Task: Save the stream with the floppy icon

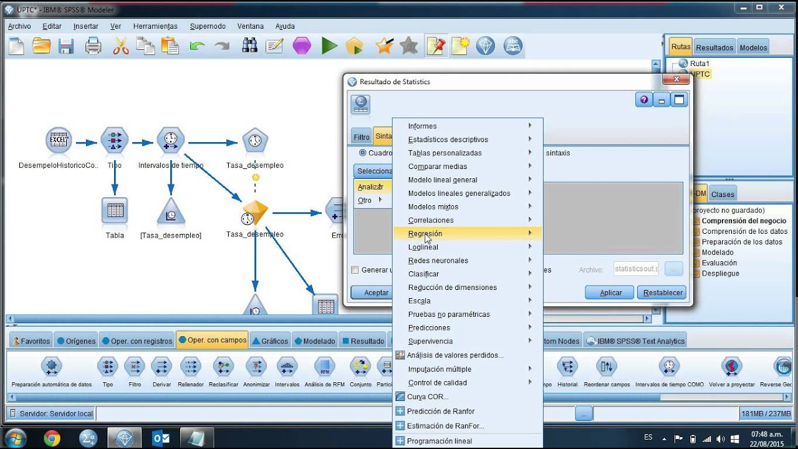Action: pyautogui.click(x=65, y=46)
